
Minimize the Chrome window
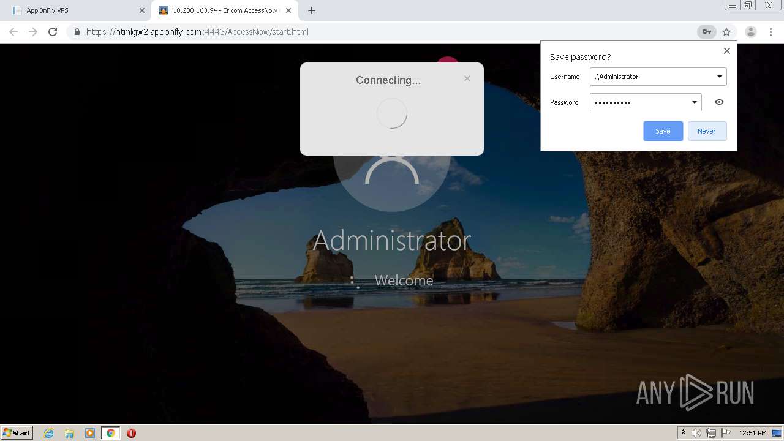pos(733,6)
